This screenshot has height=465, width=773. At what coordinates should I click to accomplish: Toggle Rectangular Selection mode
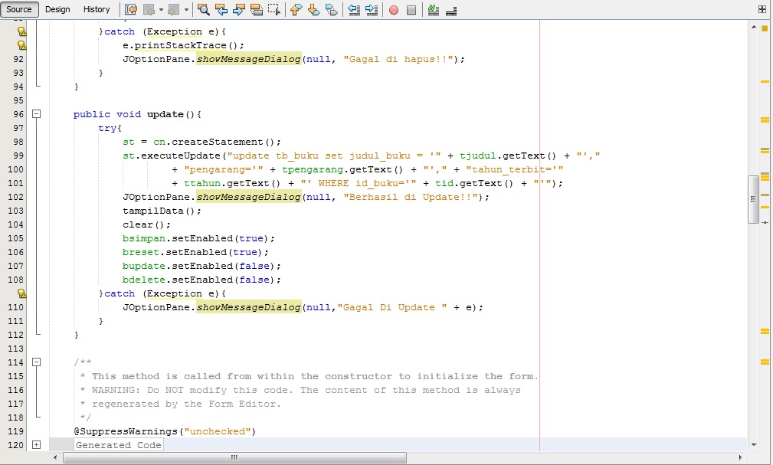point(273,9)
